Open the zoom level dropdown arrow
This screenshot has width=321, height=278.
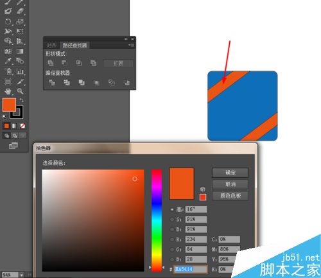22,275
